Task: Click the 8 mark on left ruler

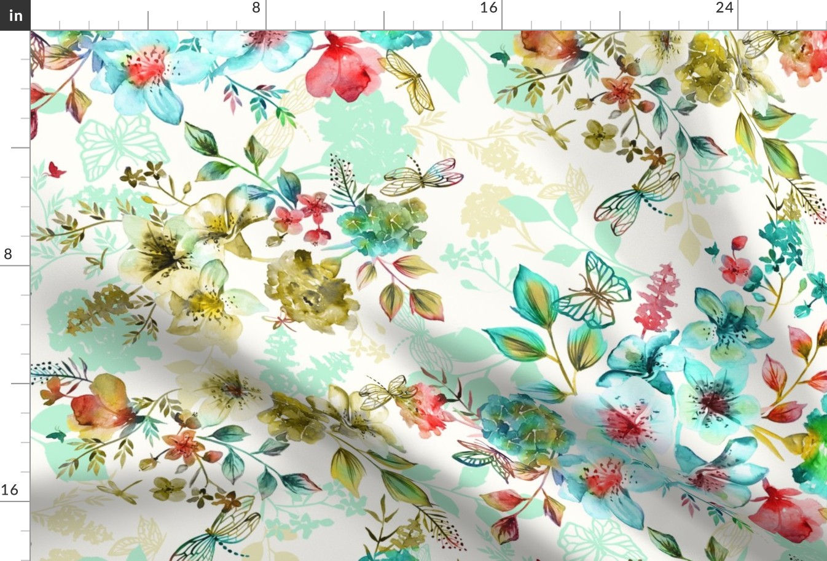Action: point(8,254)
